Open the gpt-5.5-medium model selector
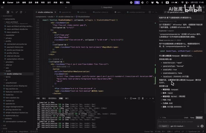Screen dimensions: 206x133 tap(178, 126)
